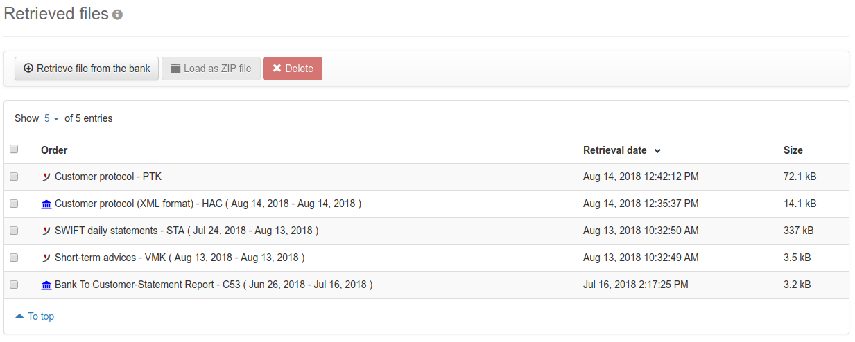The width and height of the screenshot is (855, 342).
Task: Click the bank icon before C53 Statement Report
Action: (x=46, y=285)
